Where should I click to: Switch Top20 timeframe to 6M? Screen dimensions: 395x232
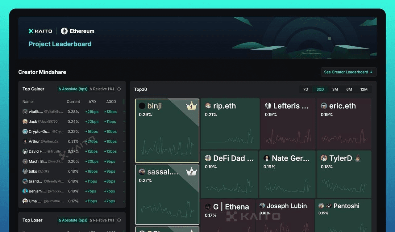coord(349,89)
